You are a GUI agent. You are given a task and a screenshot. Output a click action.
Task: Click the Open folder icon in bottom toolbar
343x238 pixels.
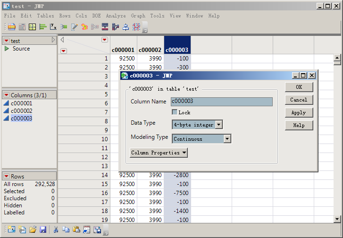33,230
